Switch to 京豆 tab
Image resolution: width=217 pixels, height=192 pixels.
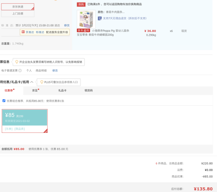[x=35, y=91]
